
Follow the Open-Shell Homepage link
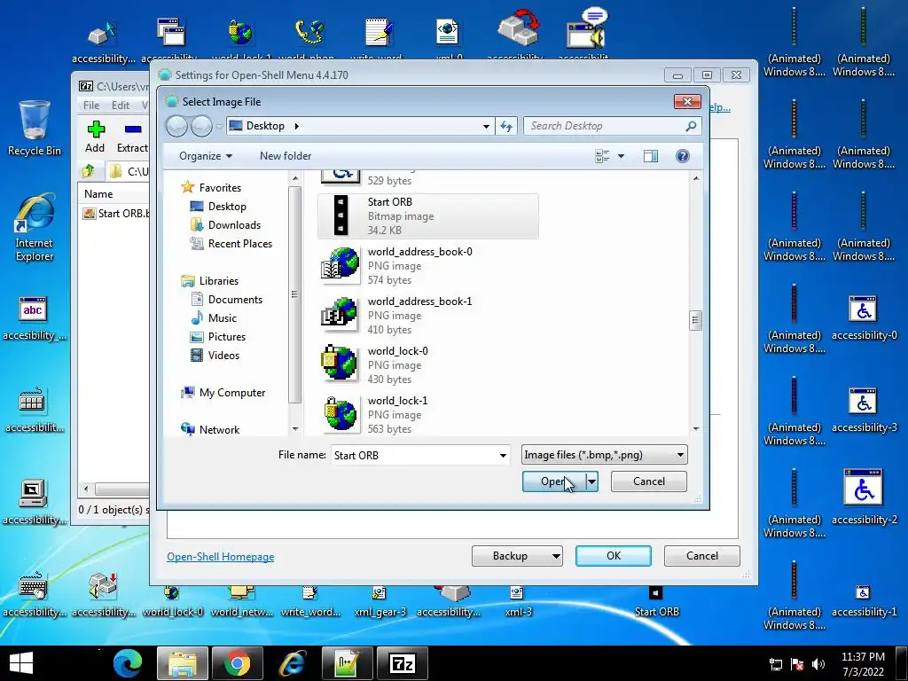coord(221,557)
